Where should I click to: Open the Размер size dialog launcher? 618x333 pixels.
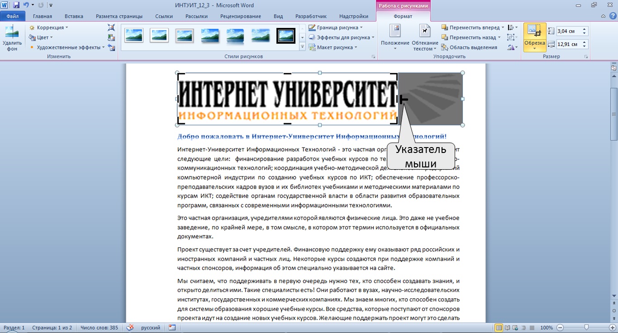[586, 57]
